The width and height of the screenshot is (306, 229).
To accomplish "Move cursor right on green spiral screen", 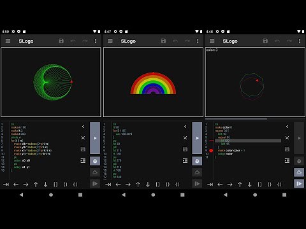I will click(25, 184).
